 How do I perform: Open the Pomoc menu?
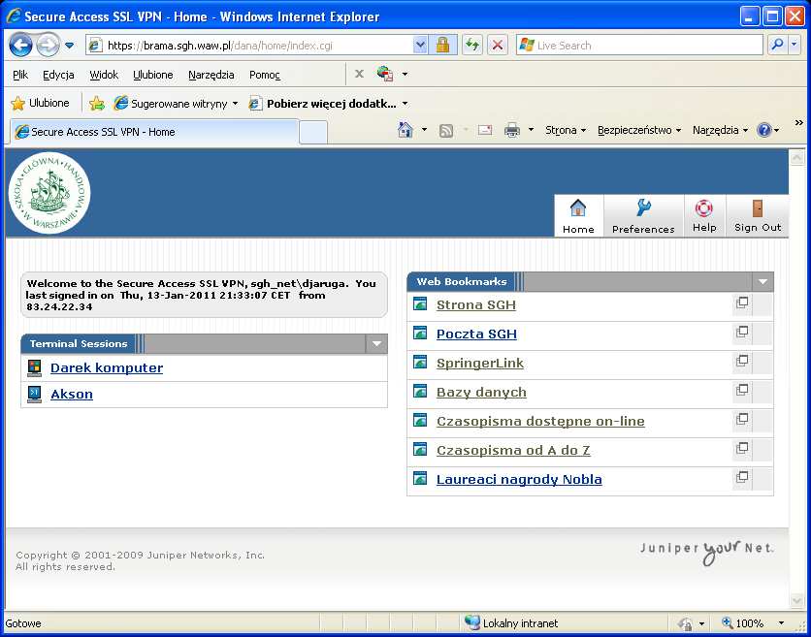(x=265, y=75)
